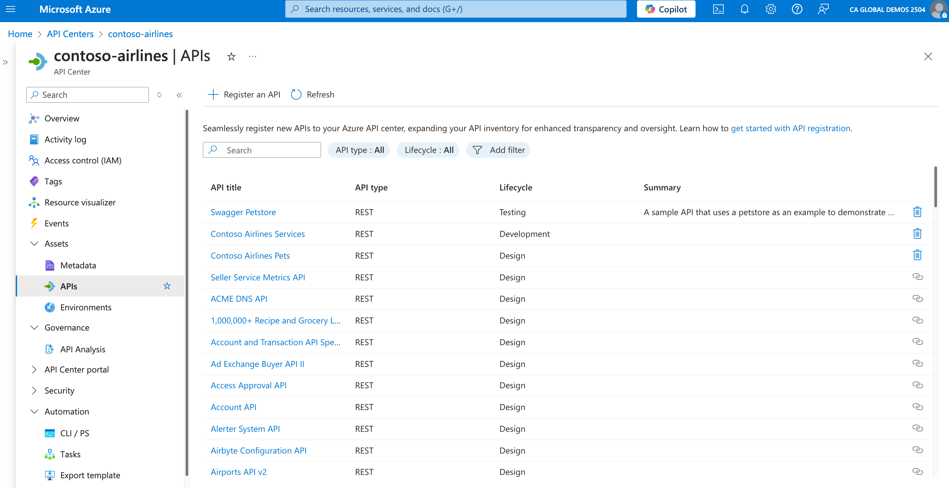This screenshot has height=488, width=949.
Task: Go to Home breadcrumb
Action: point(20,34)
